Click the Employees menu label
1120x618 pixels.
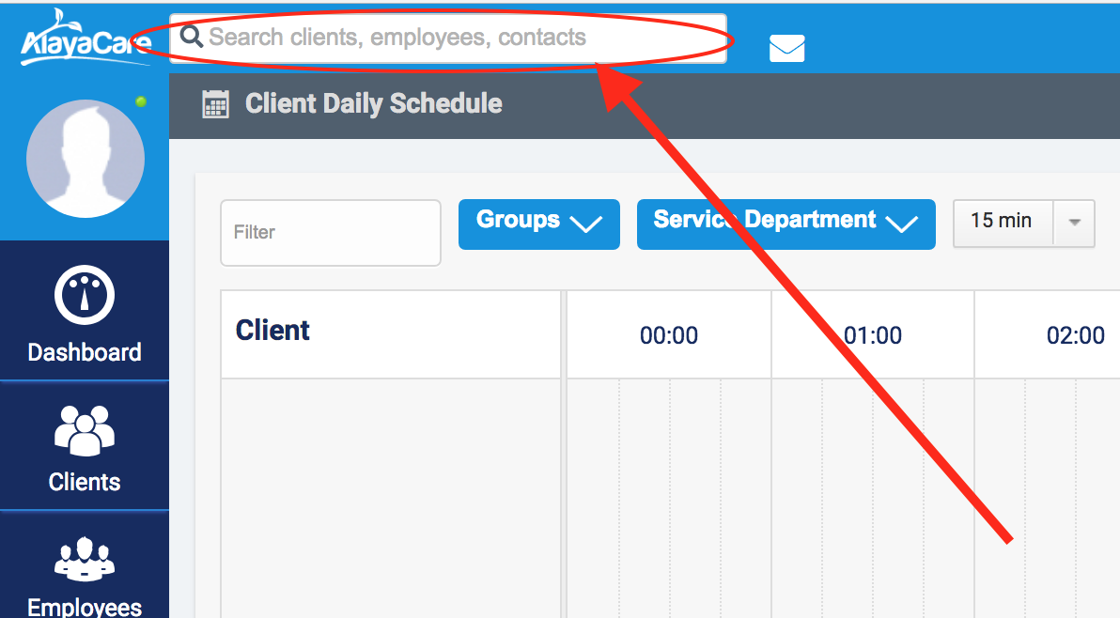tap(85, 607)
